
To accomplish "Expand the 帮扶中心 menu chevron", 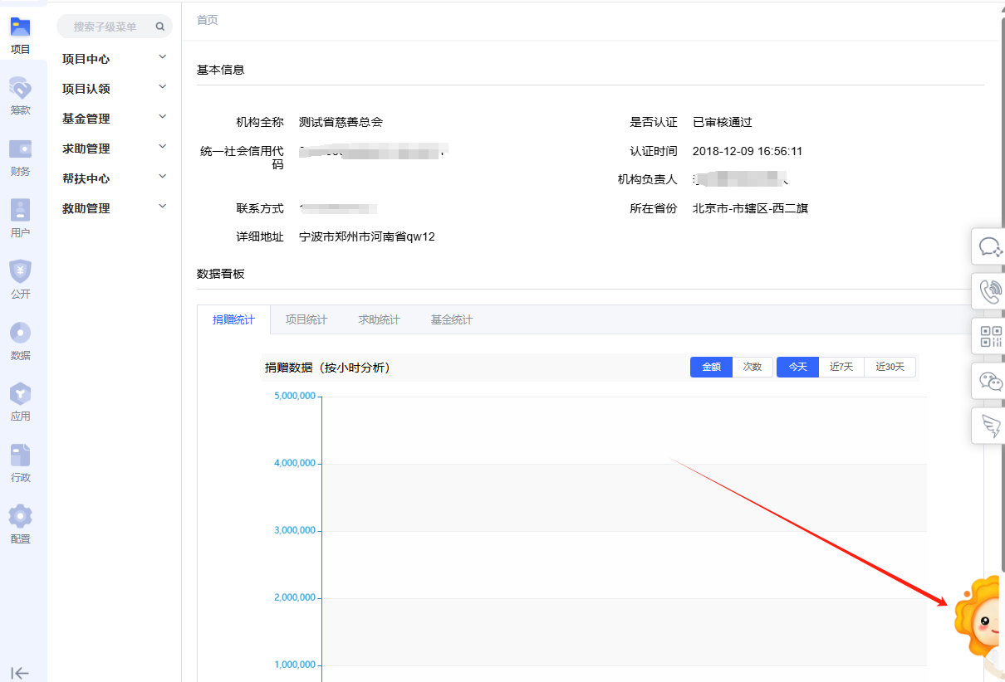I will [163, 177].
